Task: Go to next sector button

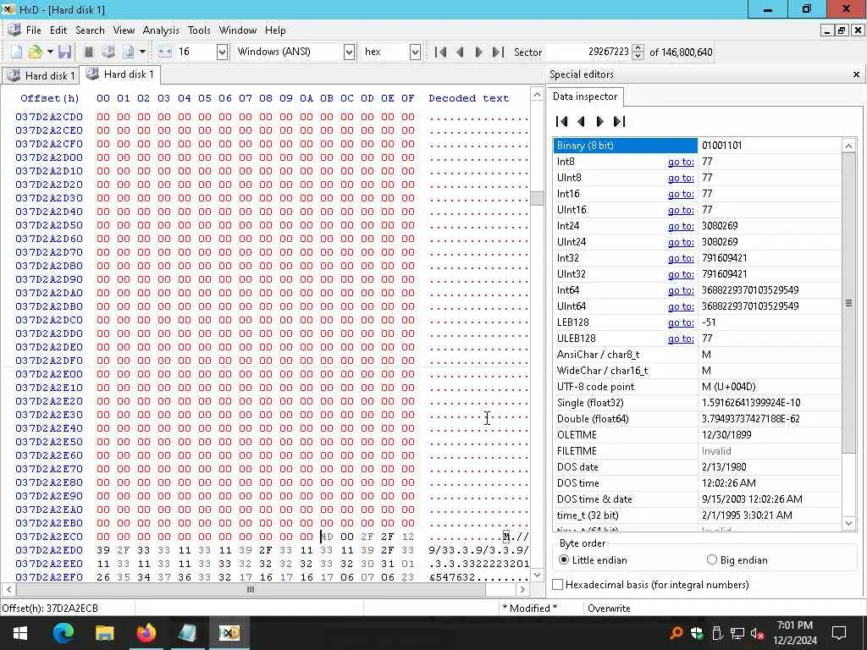Action: point(479,52)
